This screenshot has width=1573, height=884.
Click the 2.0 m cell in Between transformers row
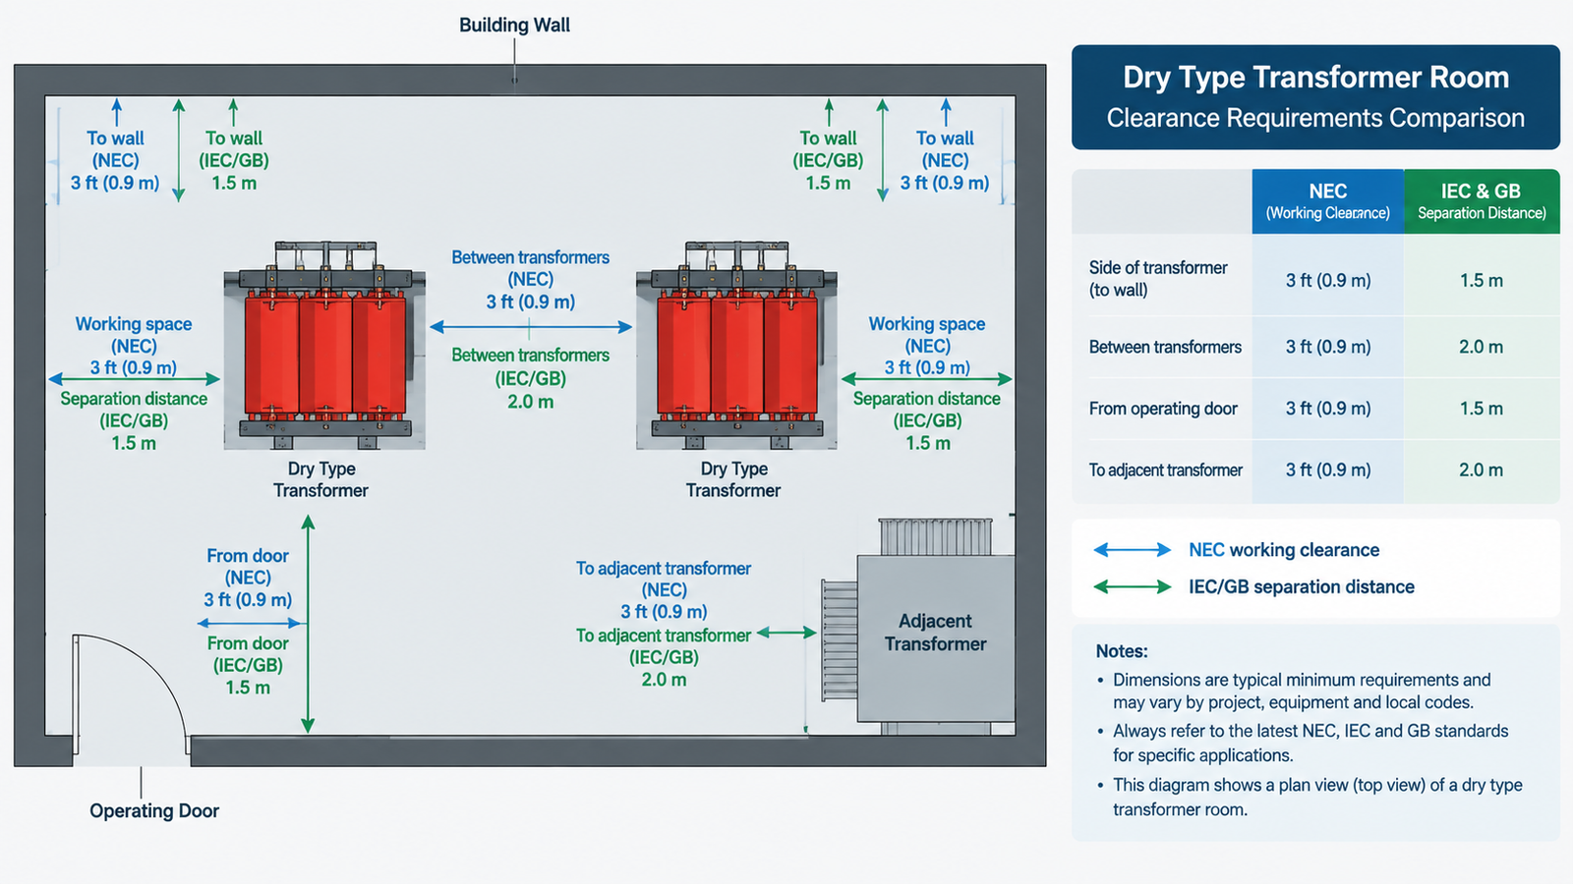(x=1482, y=347)
